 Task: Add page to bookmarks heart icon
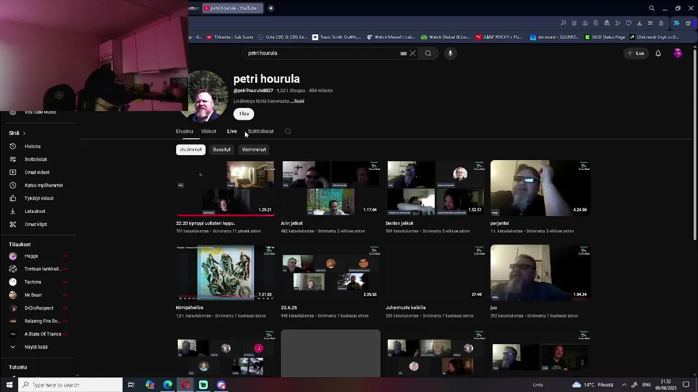[x=629, y=23]
